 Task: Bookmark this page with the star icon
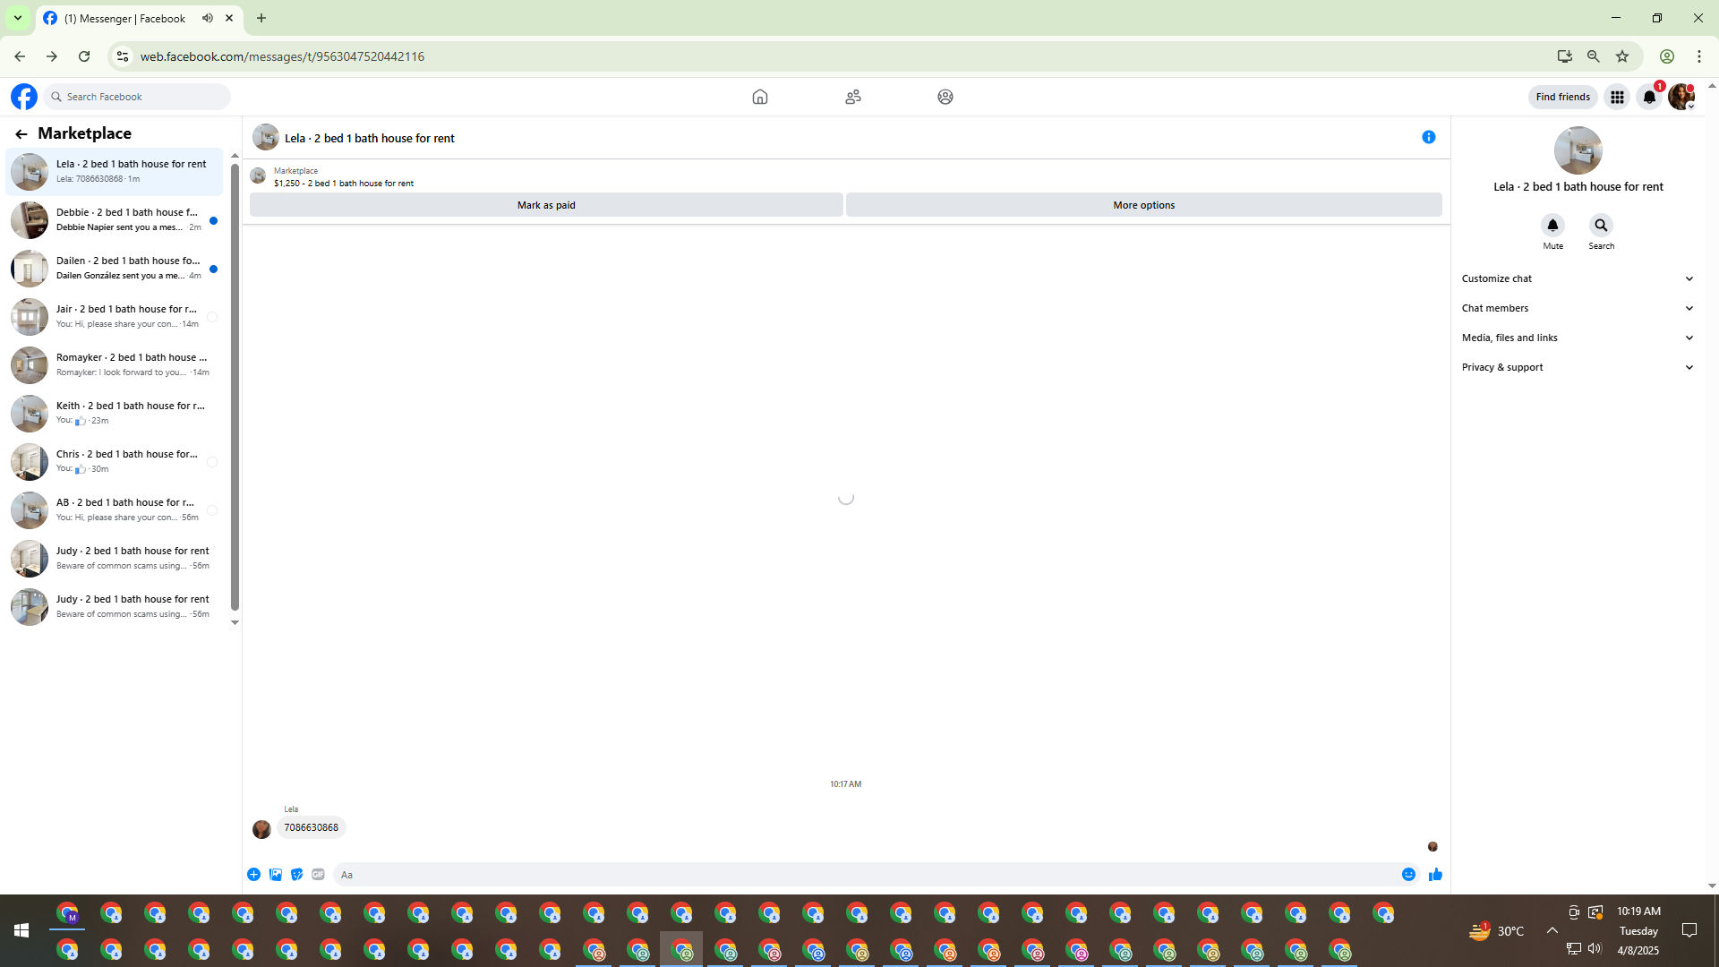1622,56
